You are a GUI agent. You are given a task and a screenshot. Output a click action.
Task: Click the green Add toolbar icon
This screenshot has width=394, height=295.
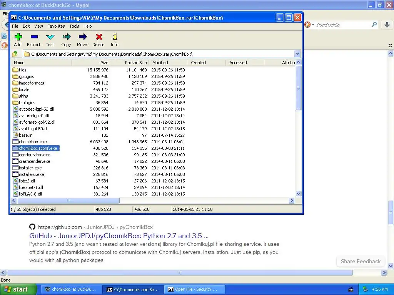(x=18, y=37)
